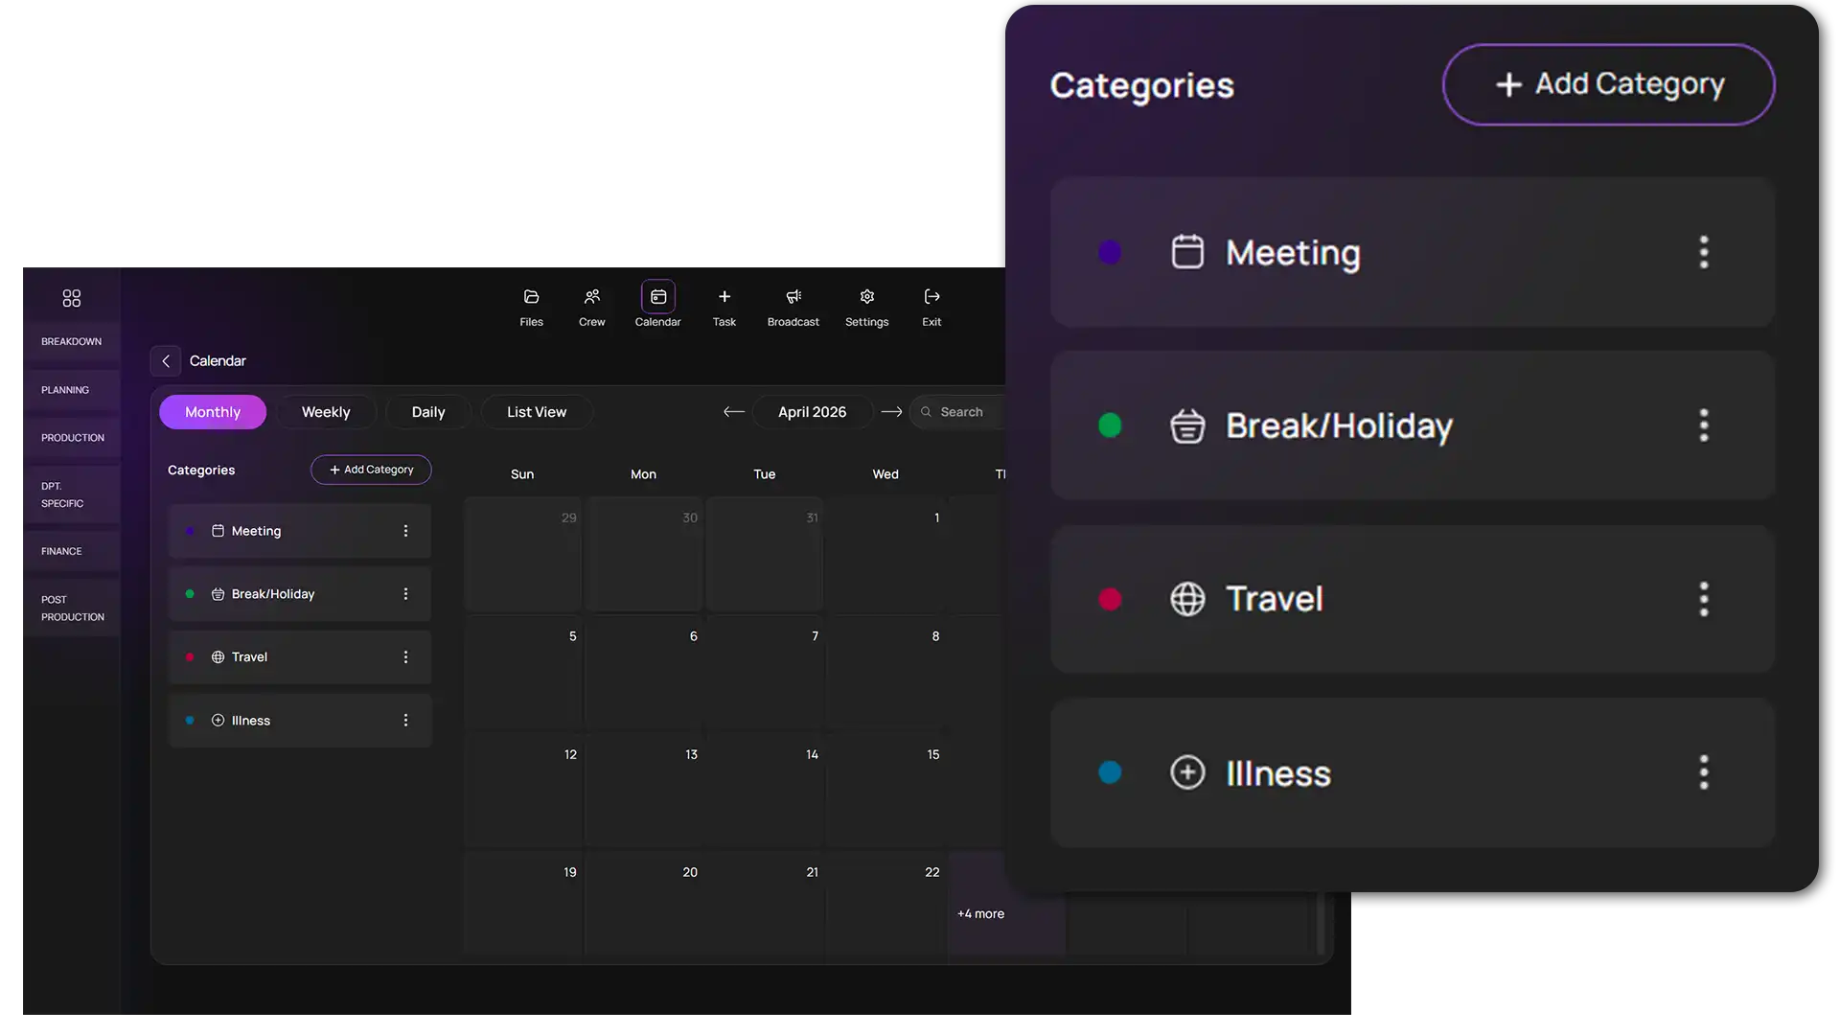Viewport: 1840px width, 1035px height.
Task: Open the Files toolbar icon
Action: point(531,297)
